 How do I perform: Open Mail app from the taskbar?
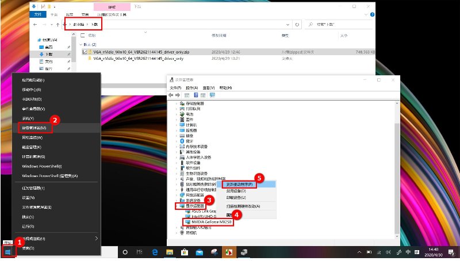click(200, 252)
